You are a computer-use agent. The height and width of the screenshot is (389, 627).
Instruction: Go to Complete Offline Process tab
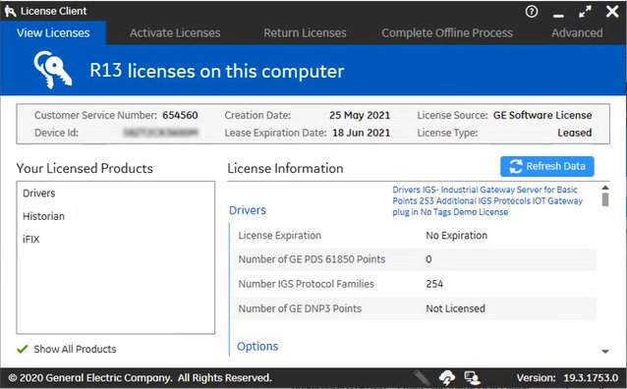point(446,32)
